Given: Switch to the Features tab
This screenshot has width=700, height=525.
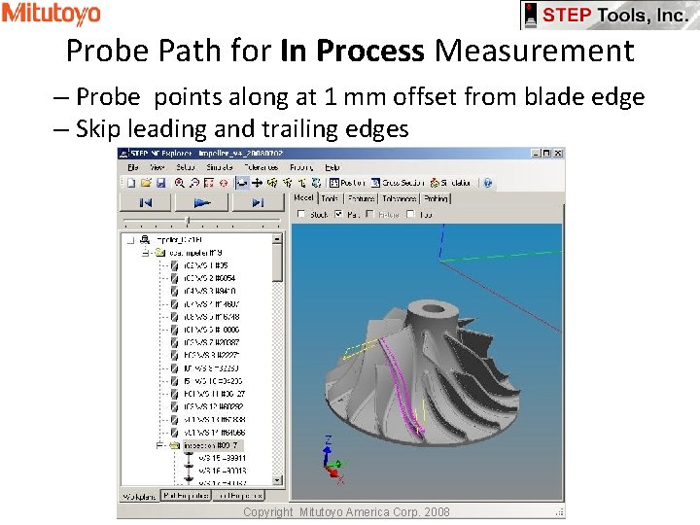Looking at the screenshot, I should [361, 198].
